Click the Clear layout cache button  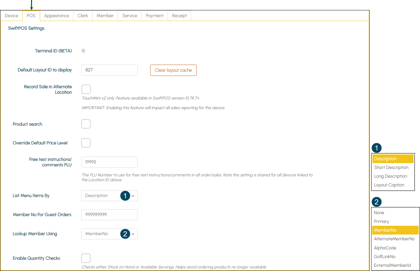pos(173,70)
